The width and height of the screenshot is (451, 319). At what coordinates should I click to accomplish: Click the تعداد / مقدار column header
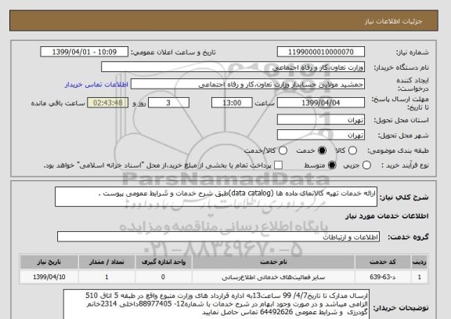click(x=106, y=262)
